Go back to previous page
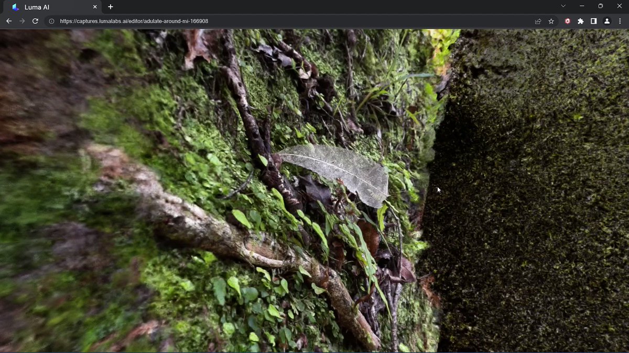 click(9, 21)
